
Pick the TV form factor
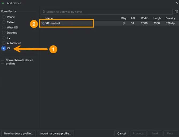click(4, 38)
